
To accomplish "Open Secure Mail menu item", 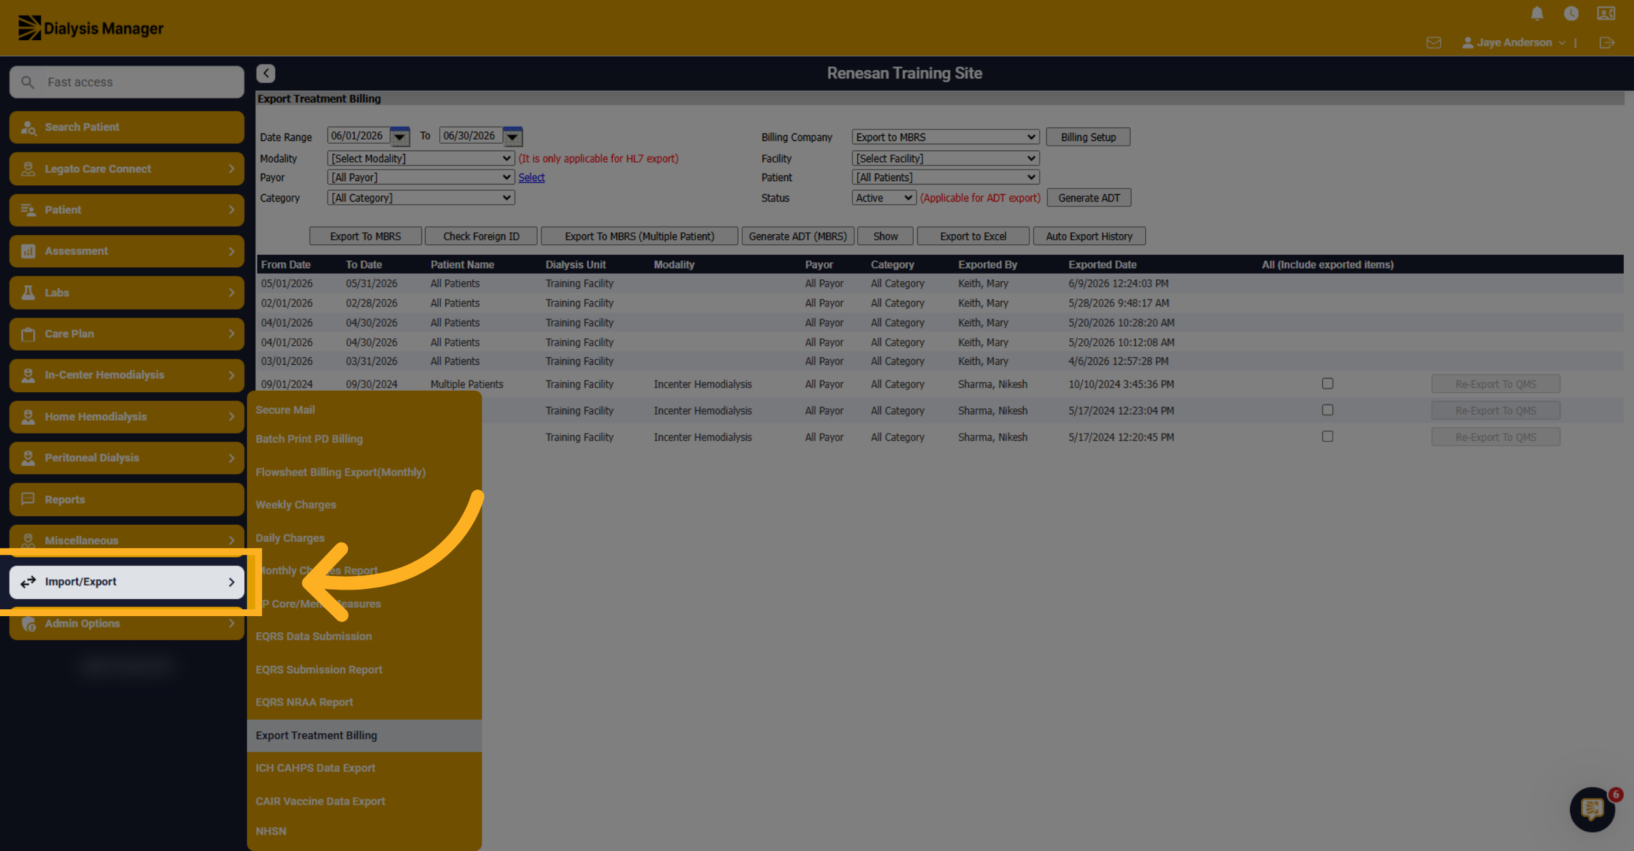I will [364, 410].
